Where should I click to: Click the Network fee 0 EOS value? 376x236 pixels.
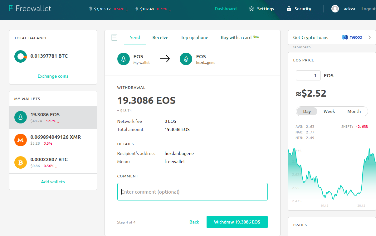coord(170,121)
